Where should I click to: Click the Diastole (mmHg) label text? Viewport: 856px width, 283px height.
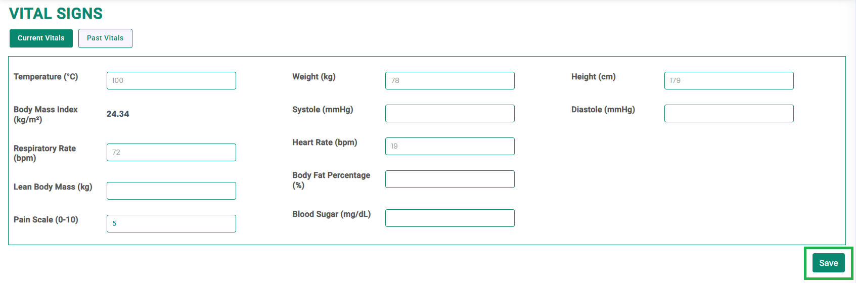click(x=603, y=110)
